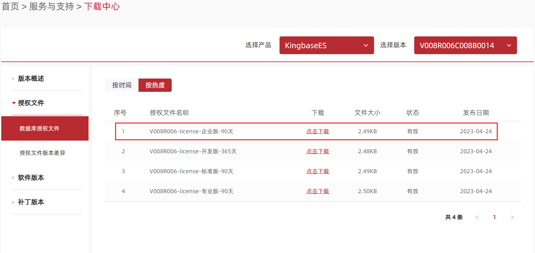The height and width of the screenshot is (253, 535).
Task: Click the 授权文件名称 column header
Action: pos(169,113)
